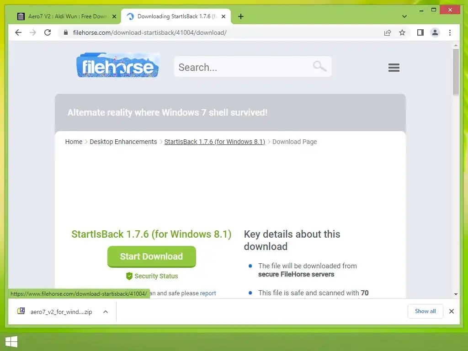The width and height of the screenshot is (468, 351).
Task: Select the Downloading StartIsBack tab
Action: click(175, 16)
